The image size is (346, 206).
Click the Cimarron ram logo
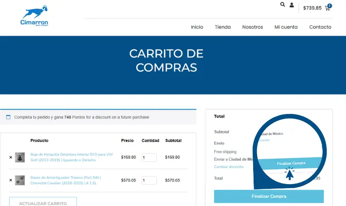coord(34,16)
